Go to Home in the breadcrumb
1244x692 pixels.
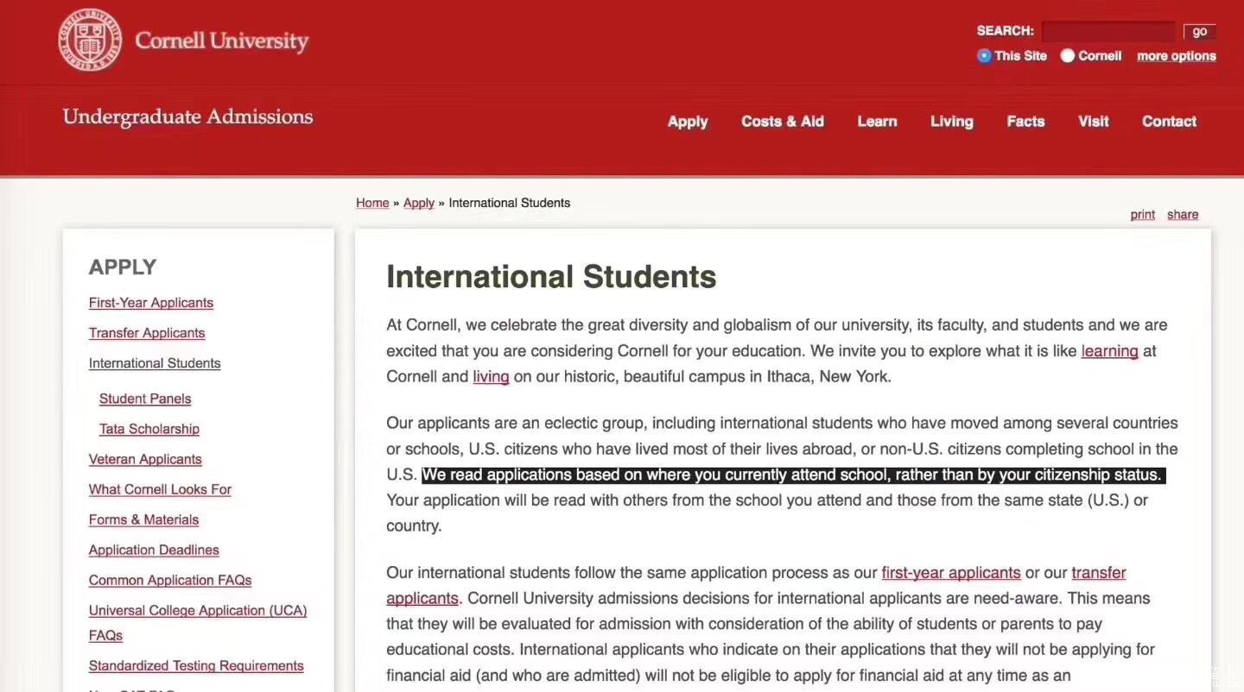click(372, 203)
